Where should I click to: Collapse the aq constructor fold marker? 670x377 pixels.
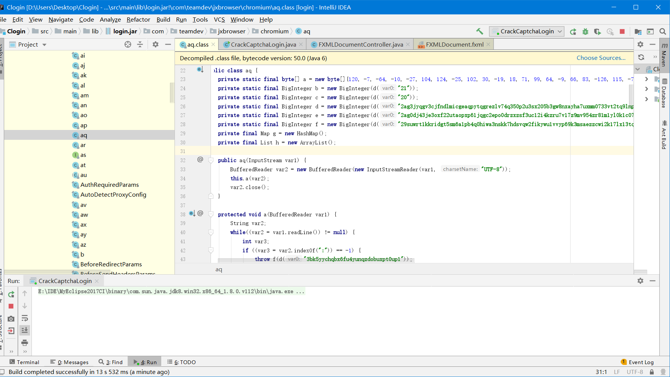coord(211,160)
